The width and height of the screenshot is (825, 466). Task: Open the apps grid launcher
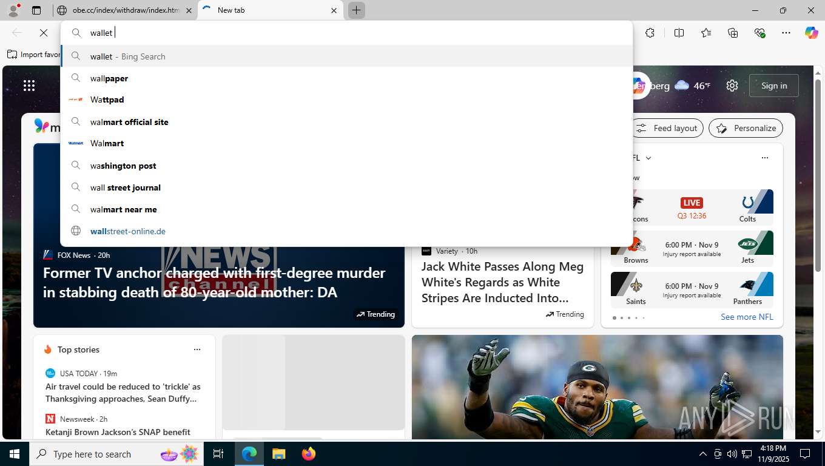29,86
